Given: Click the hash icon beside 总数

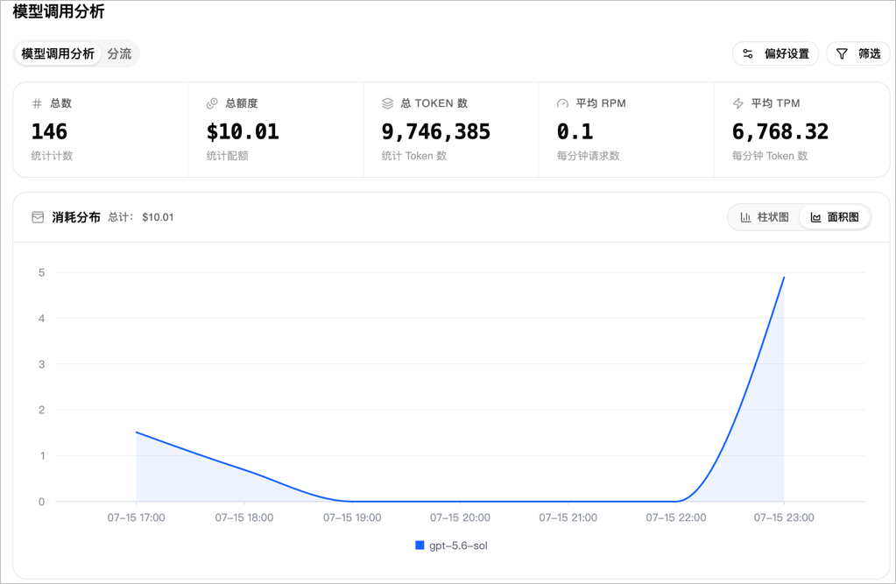Looking at the screenshot, I should pyautogui.click(x=37, y=103).
